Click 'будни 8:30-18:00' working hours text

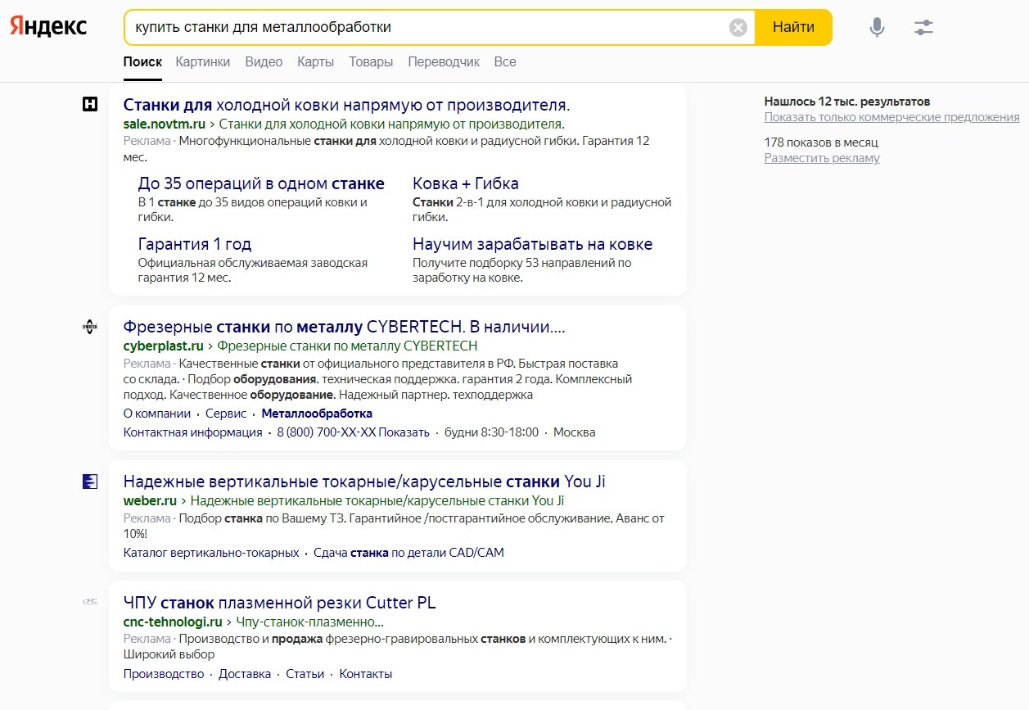[x=491, y=432]
